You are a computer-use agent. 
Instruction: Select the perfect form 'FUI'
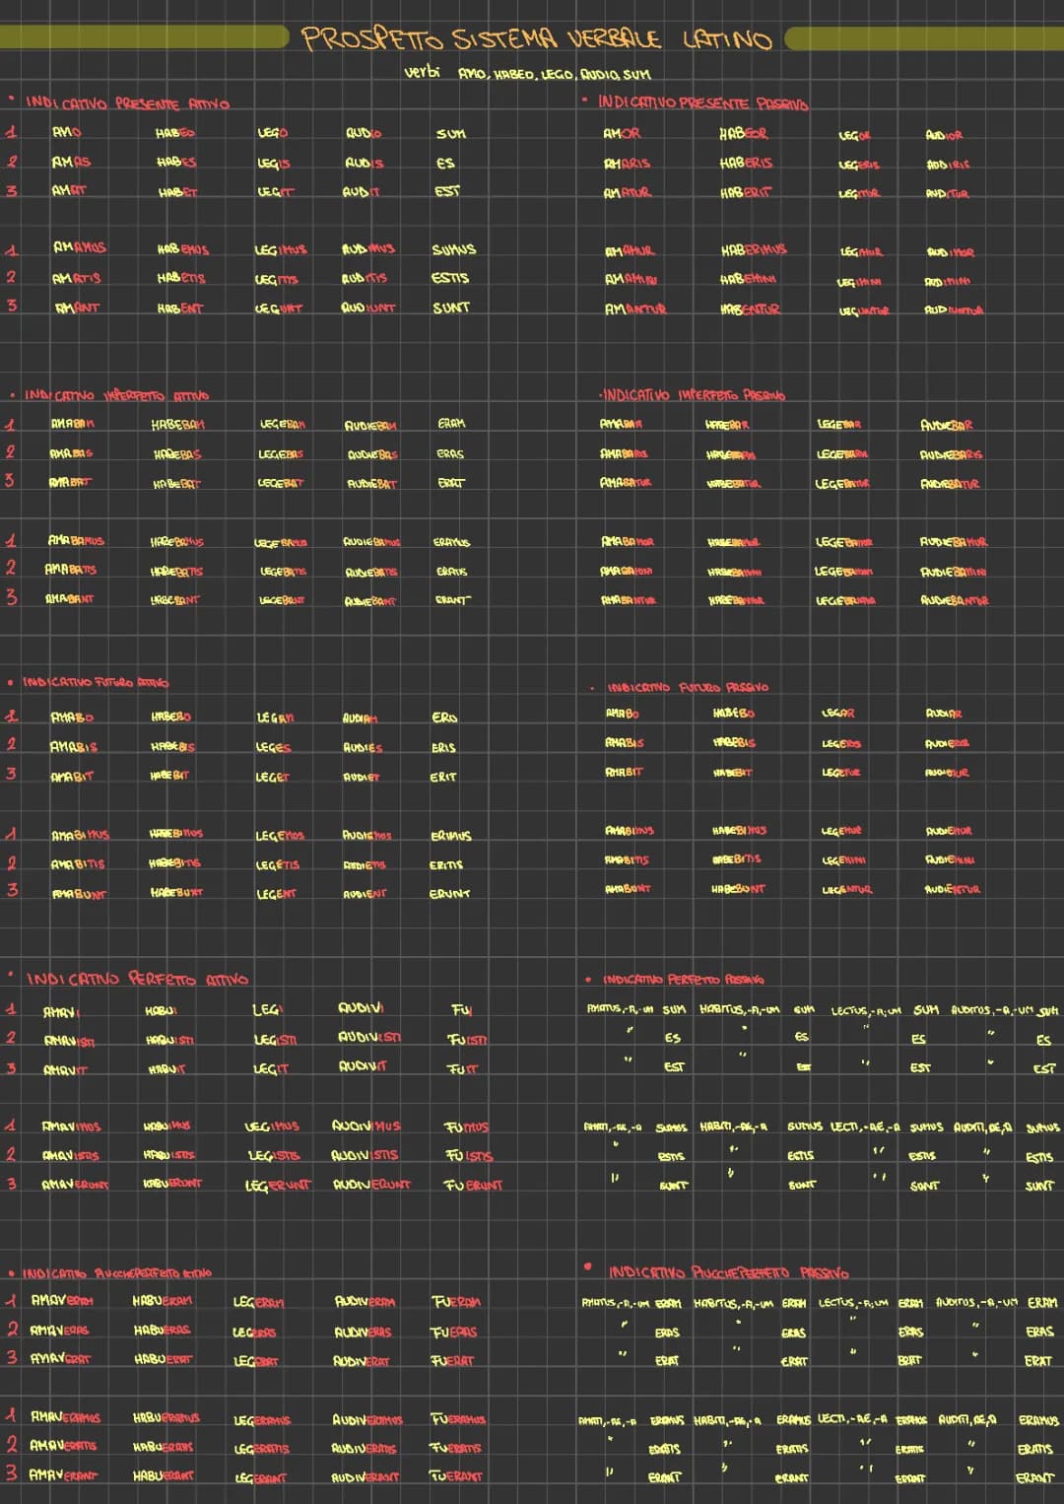point(461,1010)
